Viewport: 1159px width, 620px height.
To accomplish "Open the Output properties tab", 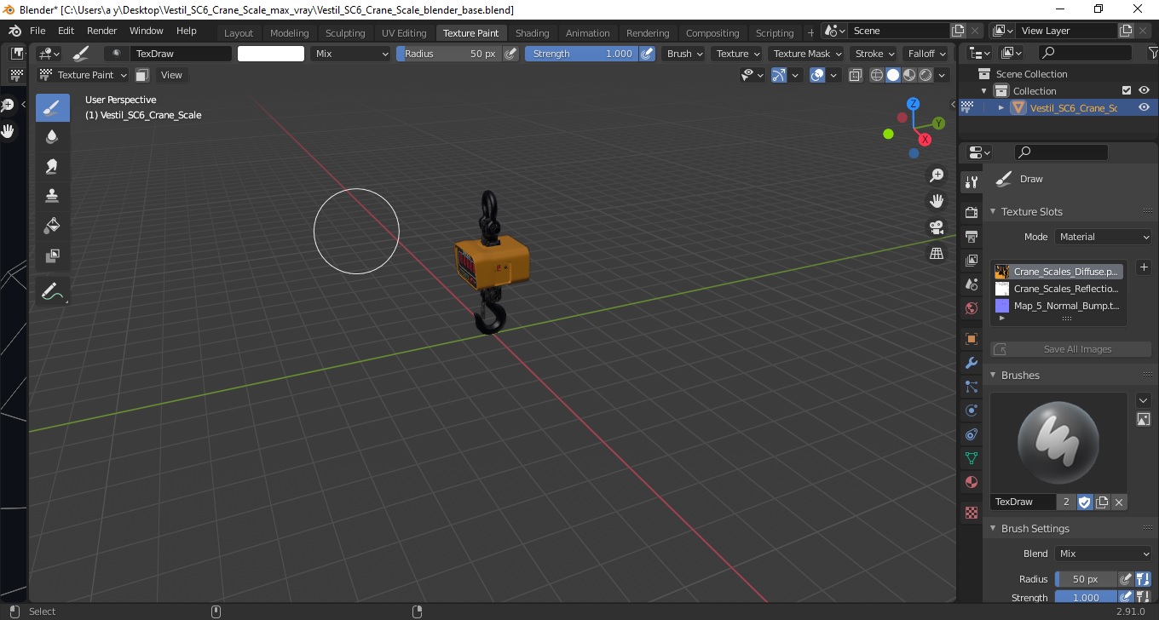I will tap(971, 236).
